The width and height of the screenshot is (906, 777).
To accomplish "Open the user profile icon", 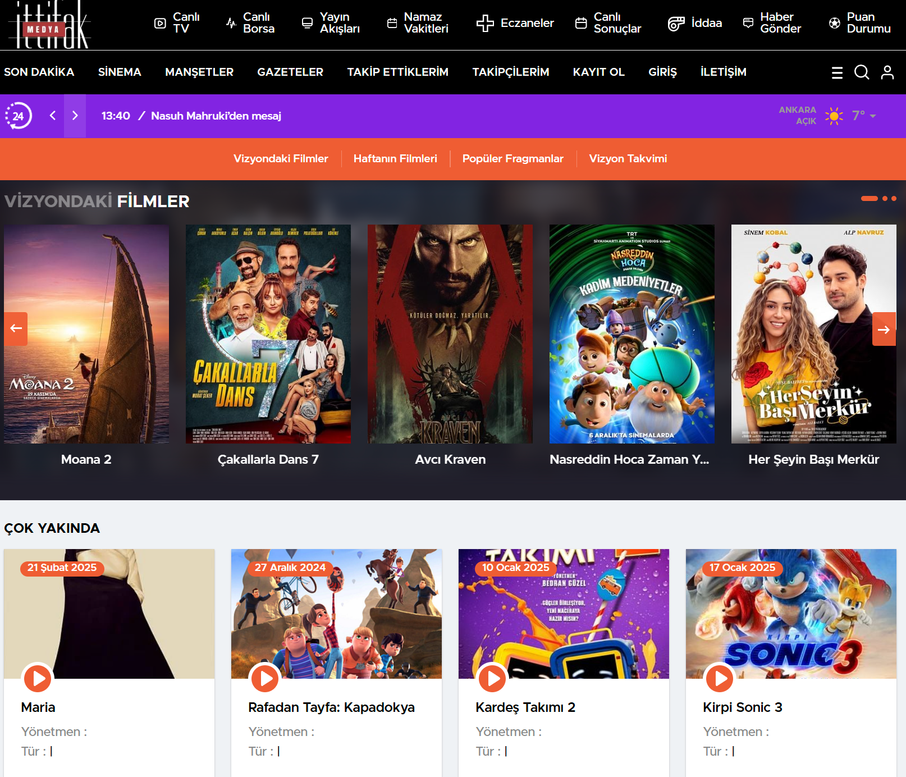I will tap(887, 72).
